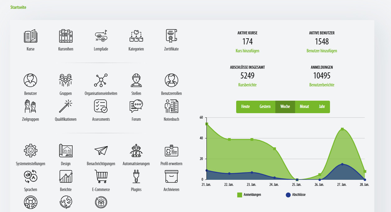This screenshot has height=212, width=391.
Task: Open the Lernpfade icon
Action: (x=101, y=36)
